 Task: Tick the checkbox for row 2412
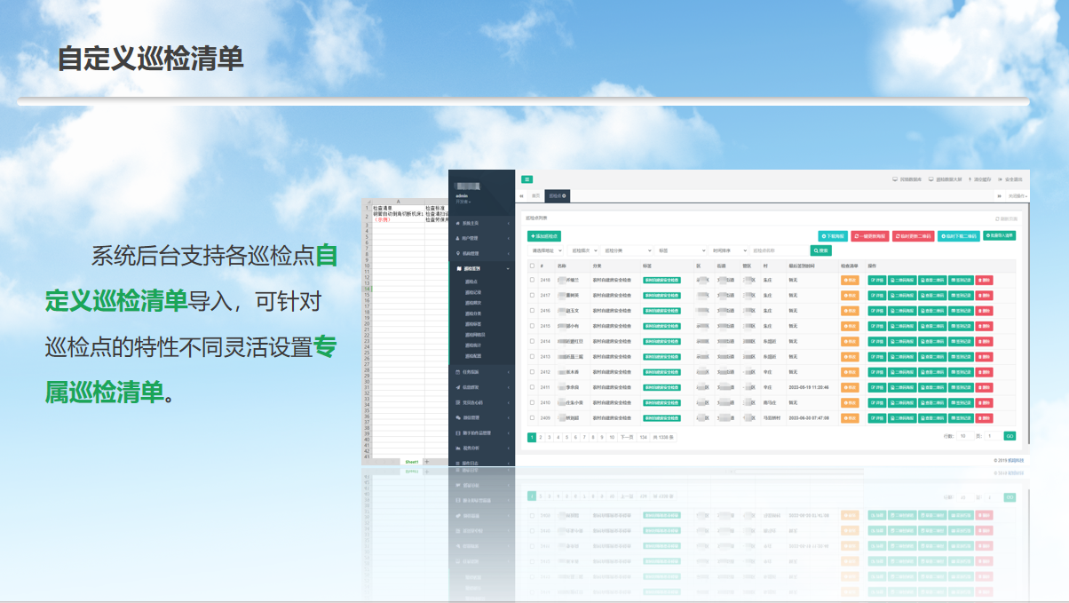[x=533, y=372]
